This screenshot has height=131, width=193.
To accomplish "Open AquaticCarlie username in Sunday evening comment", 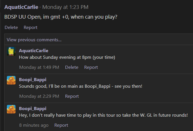I will tap(34, 50).
